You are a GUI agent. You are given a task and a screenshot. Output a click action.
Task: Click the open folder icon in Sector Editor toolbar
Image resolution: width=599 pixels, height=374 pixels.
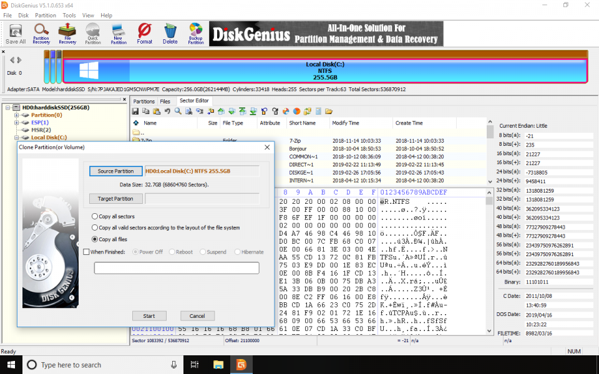pyautogui.click(x=329, y=112)
